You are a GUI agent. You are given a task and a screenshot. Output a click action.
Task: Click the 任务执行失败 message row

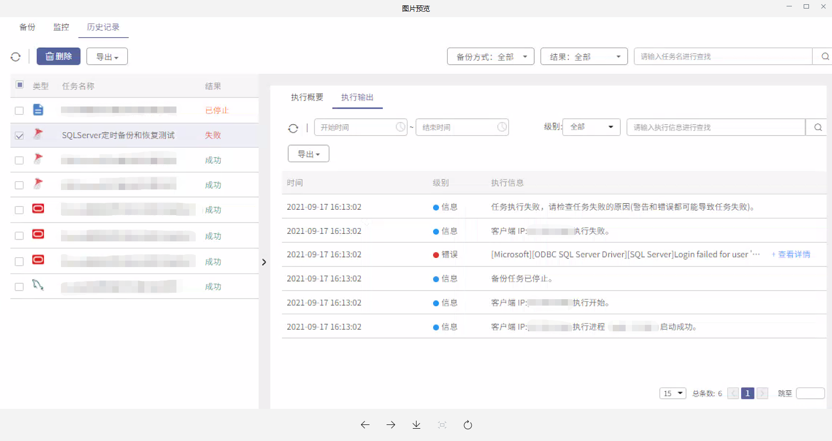pos(554,207)
